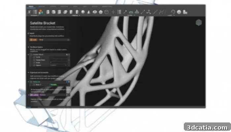
Task: Click the purple Lattice block label
Action: pos(34,95)
